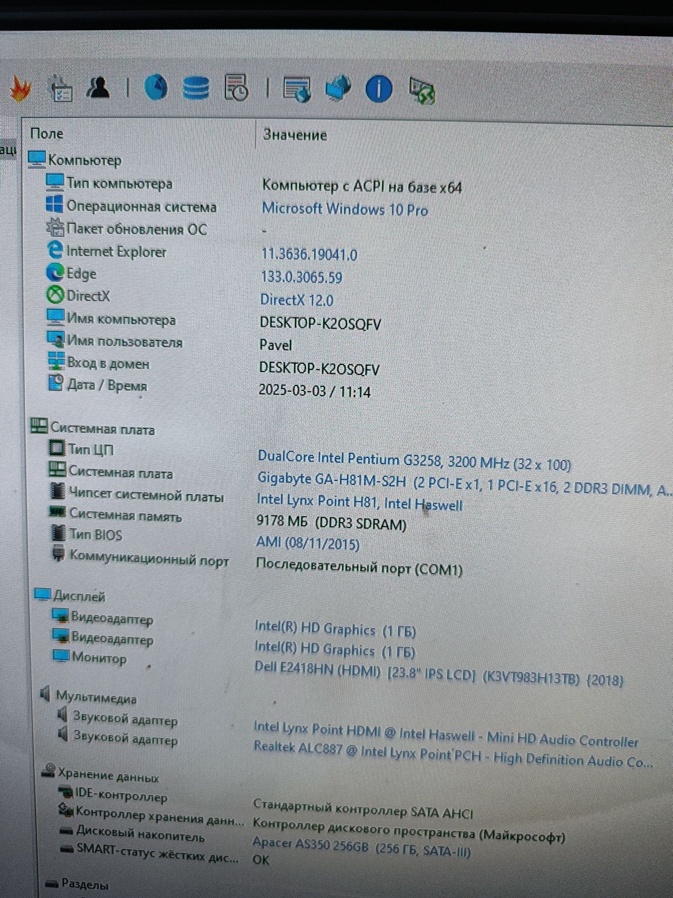The width and height of the screenshot is (673, 898).
Task: Select the Компьютер group heading
Action: click(85, 160)
